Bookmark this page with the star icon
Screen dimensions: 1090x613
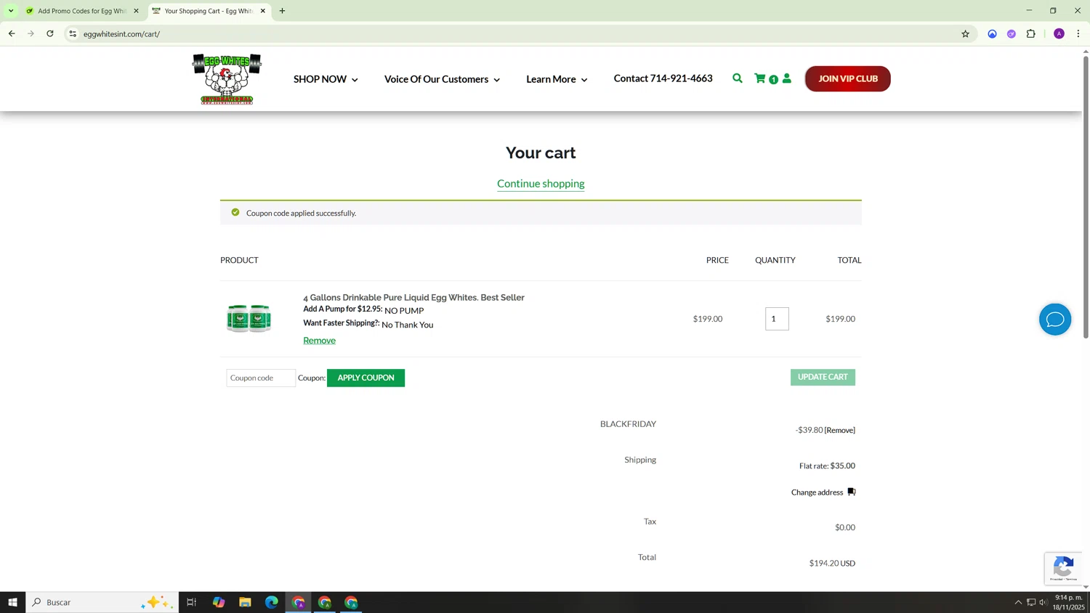click(x=965, y=33)
